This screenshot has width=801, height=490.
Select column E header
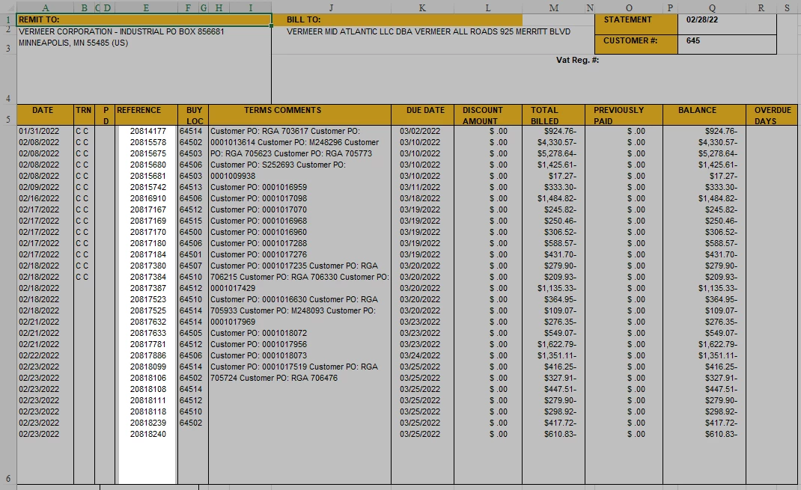tap(146, 7)
